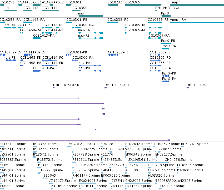Click the CG31414 gene feature
This screenshot has height=190, width=224.
pos(51,11)
